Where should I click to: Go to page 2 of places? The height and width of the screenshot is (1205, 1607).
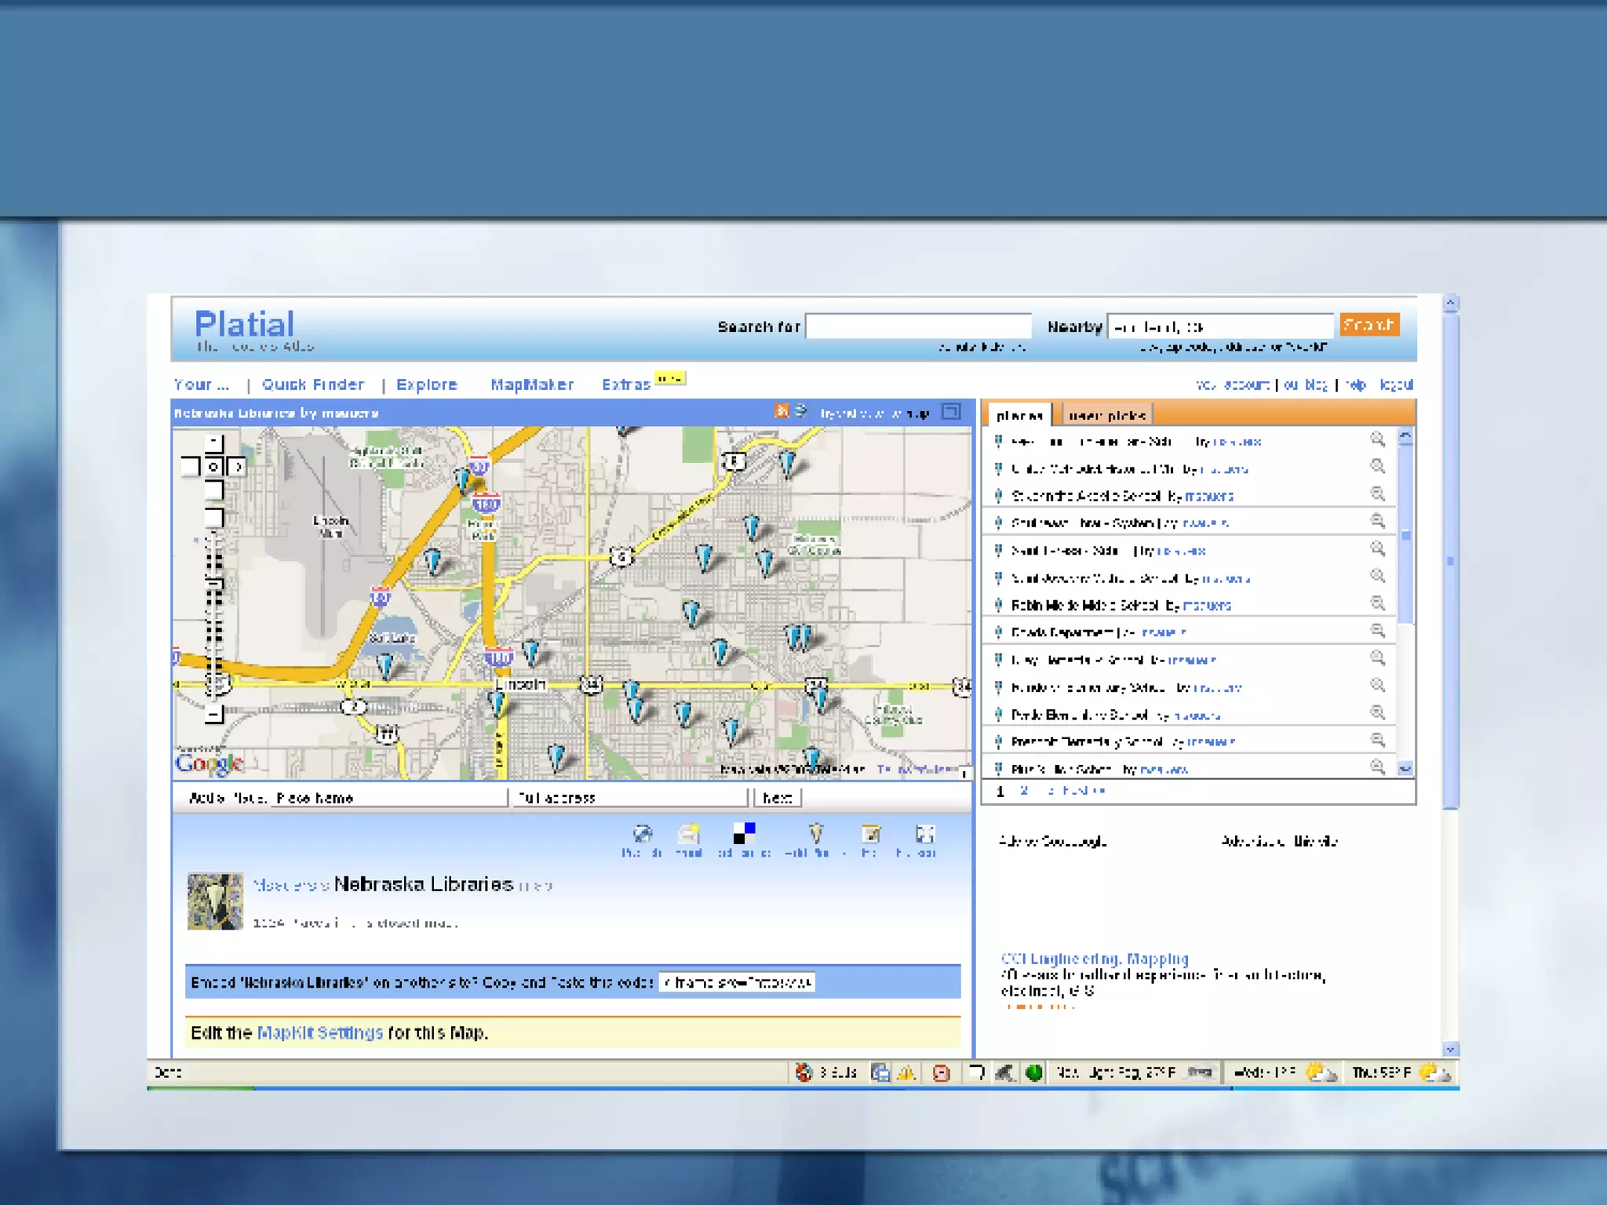pyautogui.click(x=1024, y=791)
